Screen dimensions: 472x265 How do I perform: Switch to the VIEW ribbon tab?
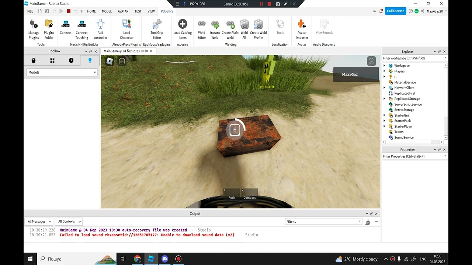tap(151, 11)
